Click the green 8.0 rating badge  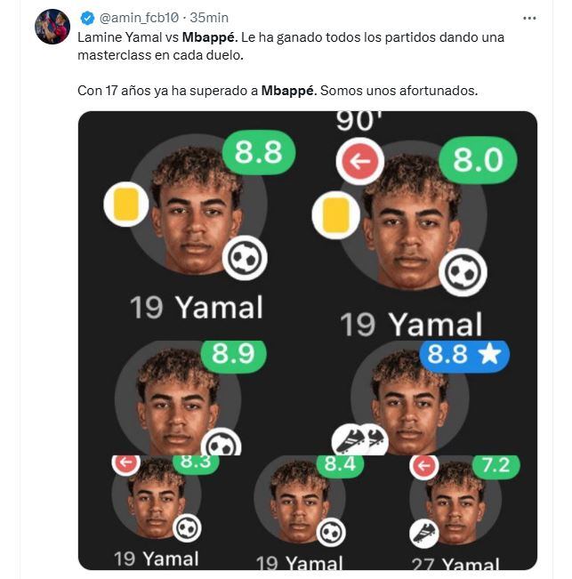[x=478, y=161]
